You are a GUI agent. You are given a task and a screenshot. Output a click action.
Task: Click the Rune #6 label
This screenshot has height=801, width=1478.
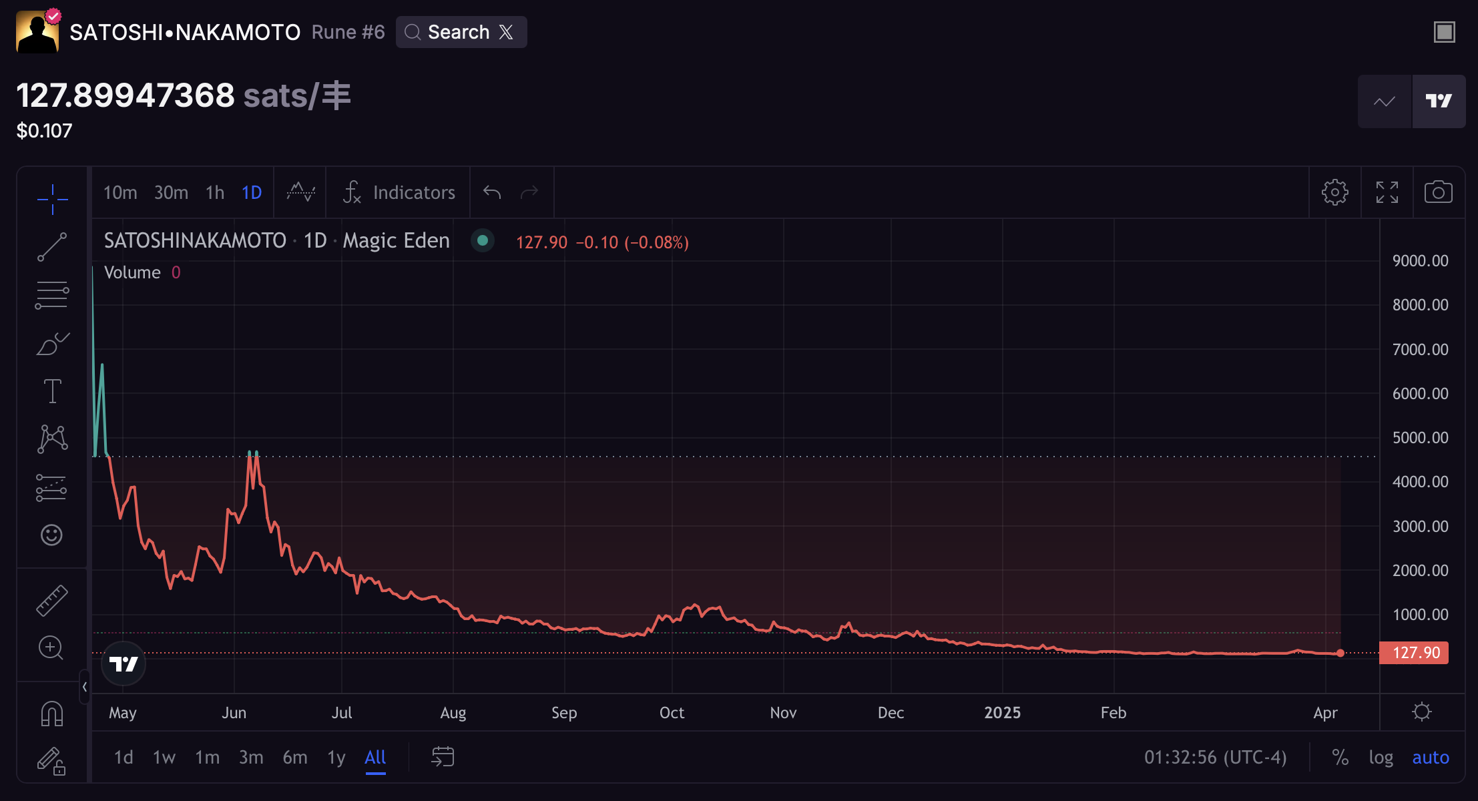[348, 32]
